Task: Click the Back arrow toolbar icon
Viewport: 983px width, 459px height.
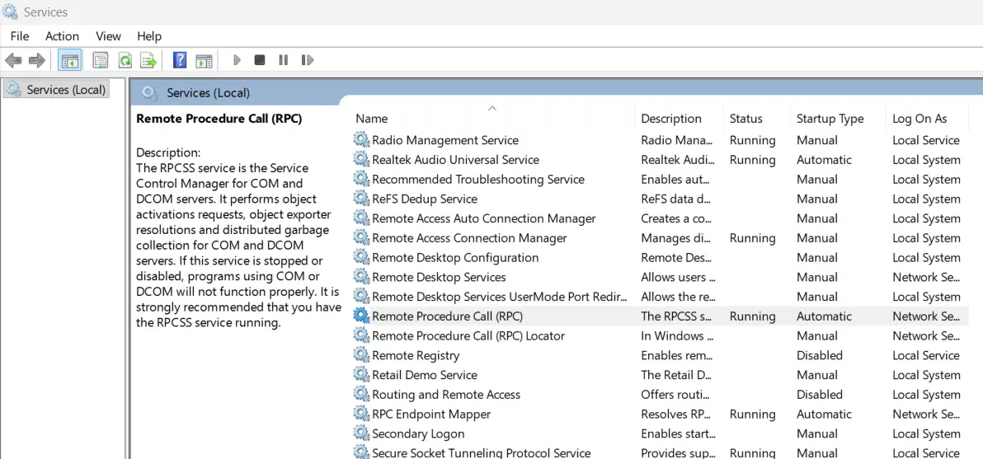Action: 13,60
